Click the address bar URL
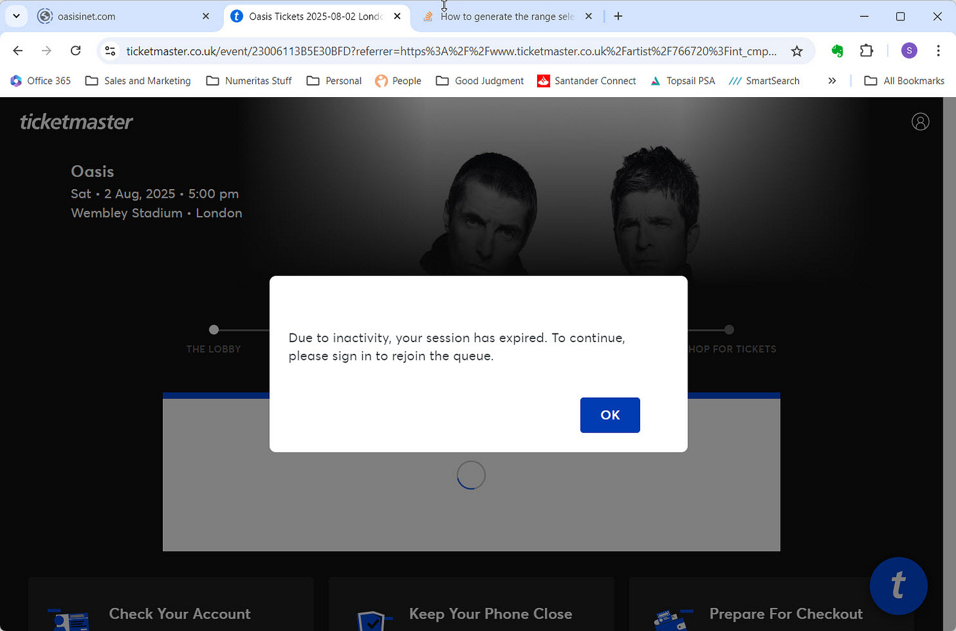956x631 pixels. click(x=451, y=51)
